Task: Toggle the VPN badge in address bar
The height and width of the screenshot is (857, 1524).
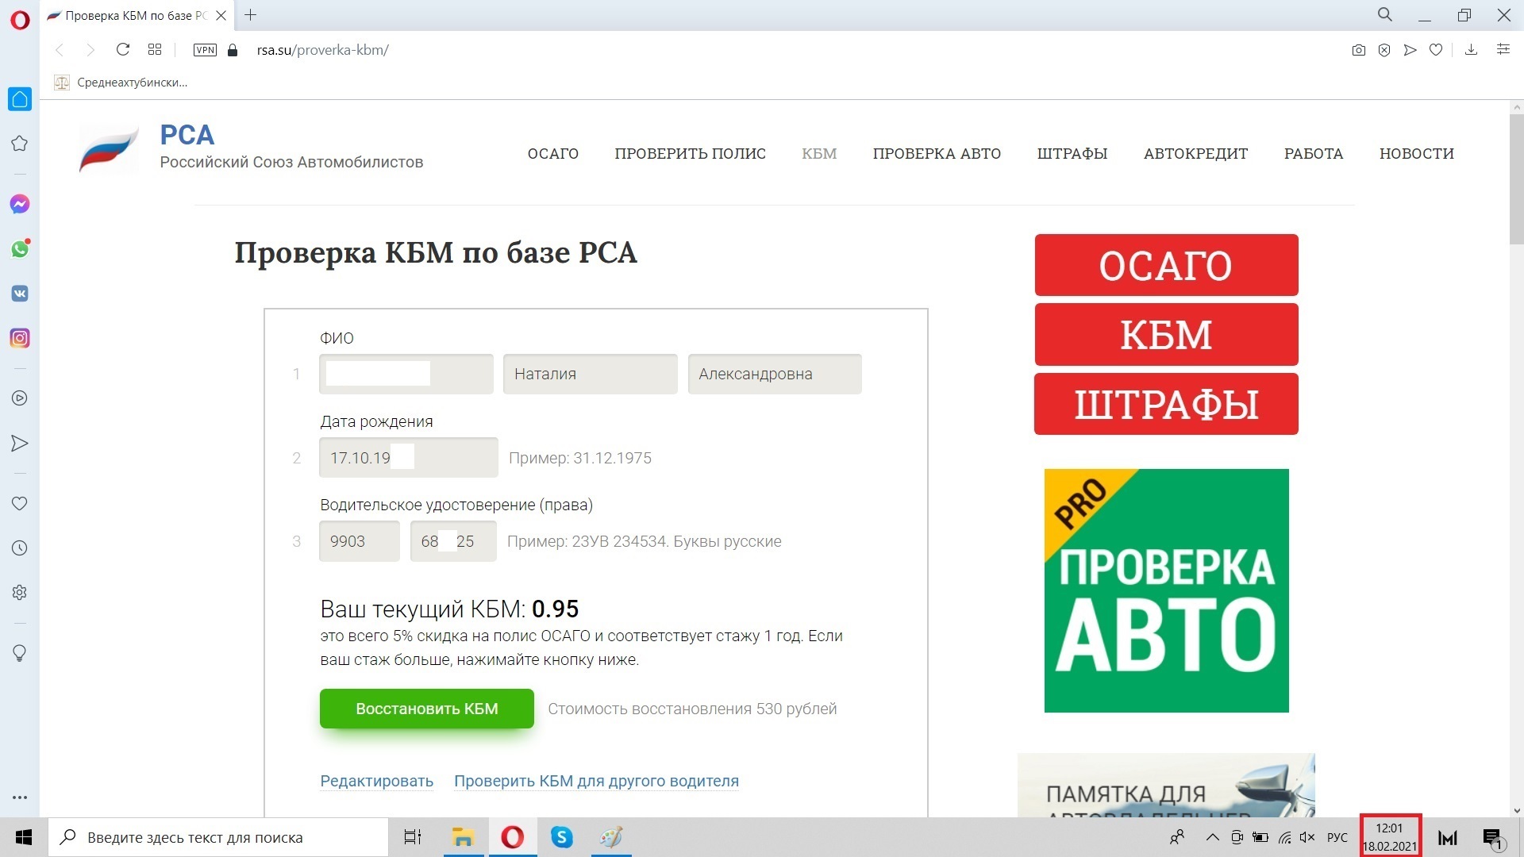Action: click(205, 50)
